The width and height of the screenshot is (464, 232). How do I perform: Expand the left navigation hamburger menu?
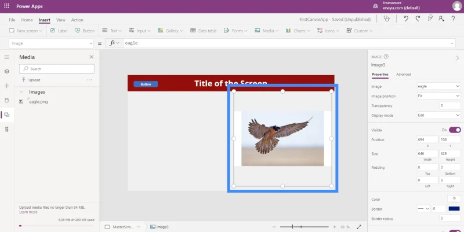coord(7,57)
